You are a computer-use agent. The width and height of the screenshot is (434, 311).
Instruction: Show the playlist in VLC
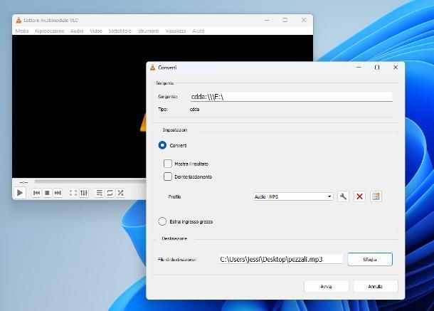pos(99,193)
